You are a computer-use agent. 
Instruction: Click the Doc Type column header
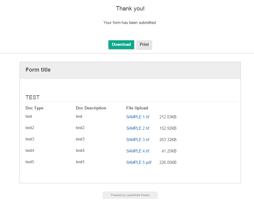click(x=34, y=108)
